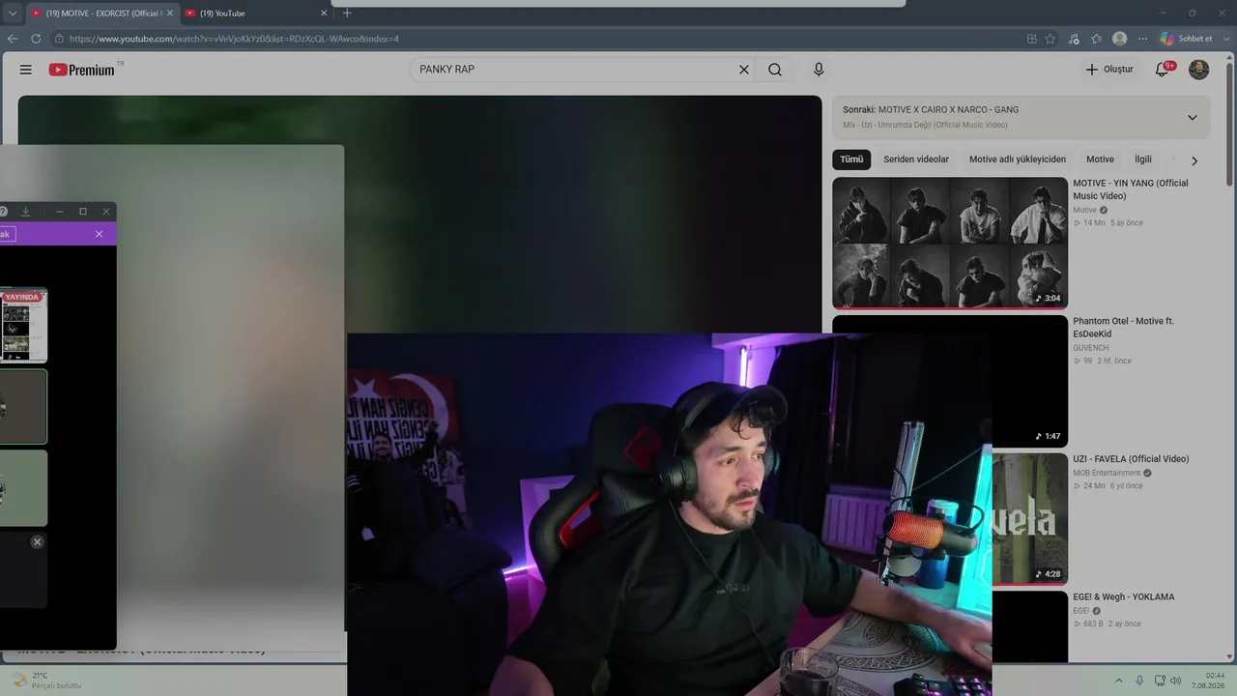This screenshot has width=1237, height=696.
Task: Open the UZI - FAVELA thumbnail
Action: 1029,519
